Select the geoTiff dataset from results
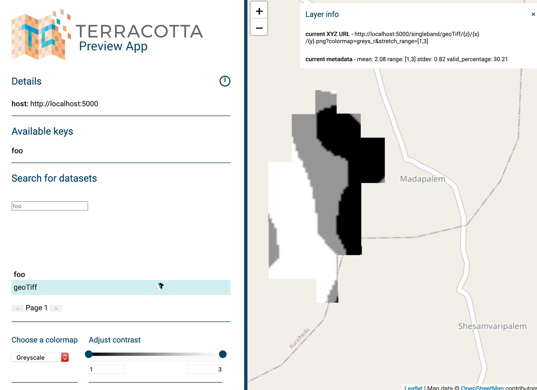Image resolution: width=537 pixels, height=390 pixels. (x=121, y=287)
